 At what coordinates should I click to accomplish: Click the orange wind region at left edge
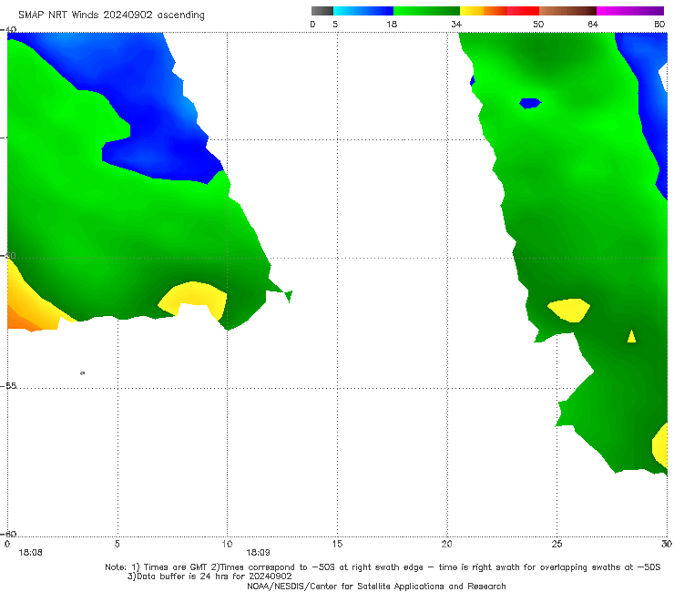tap(19, 321)
